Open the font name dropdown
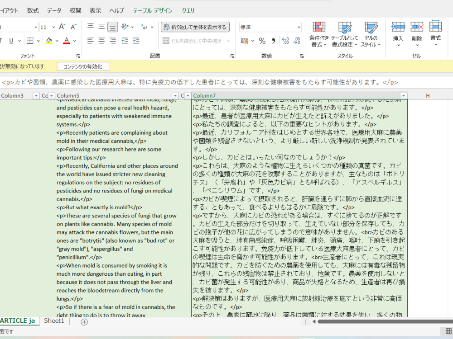Screen dimensions: 453x339 click(x=36, y=27)
